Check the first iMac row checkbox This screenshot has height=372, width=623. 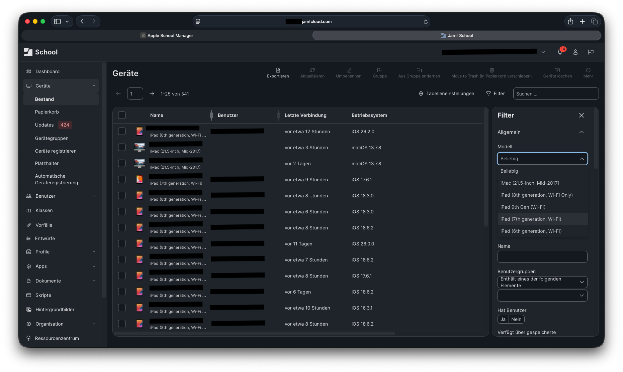click(x=122, y=147)
